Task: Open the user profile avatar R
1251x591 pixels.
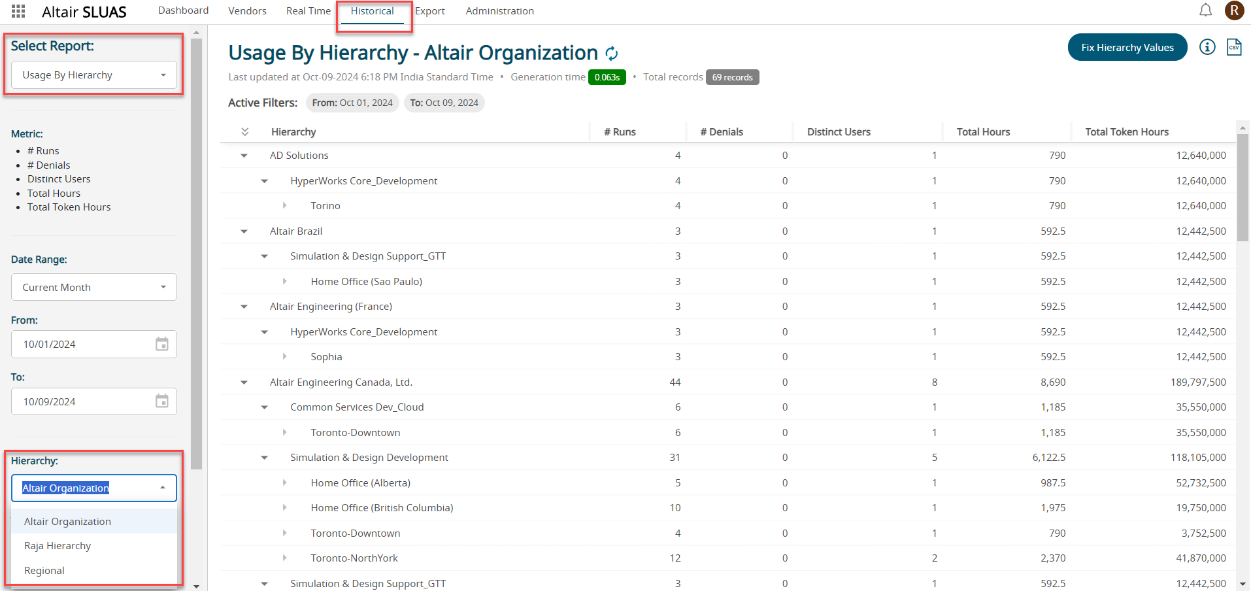Action: click(1234, 10)
